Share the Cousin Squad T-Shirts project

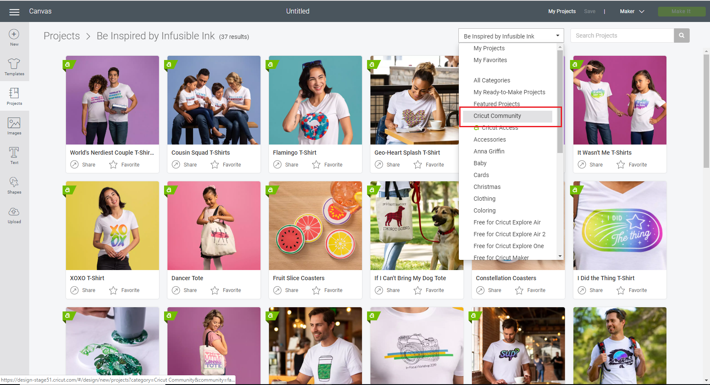[184, 165]
